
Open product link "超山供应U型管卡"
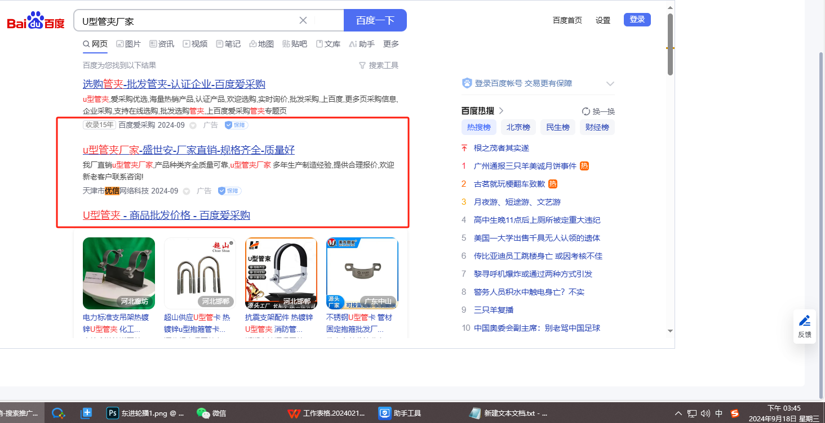point(197,323)
